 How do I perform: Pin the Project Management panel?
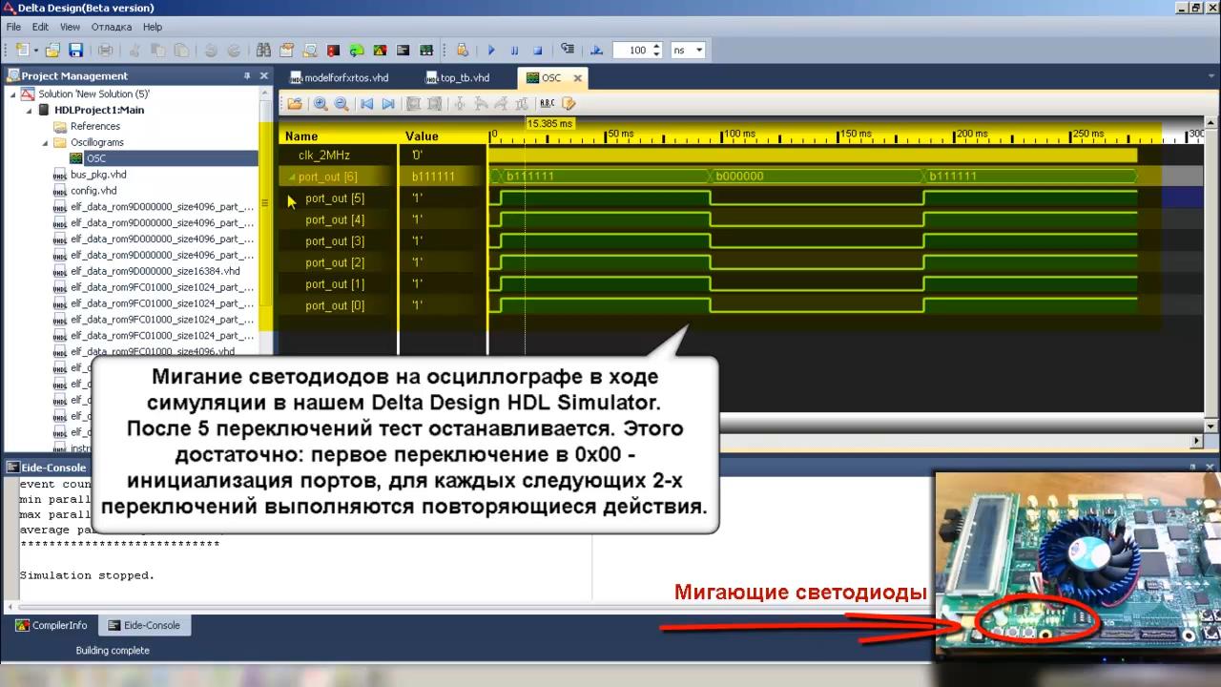(247, 76)
